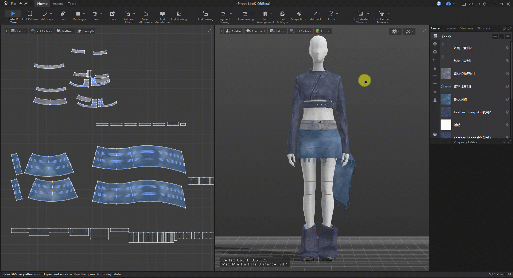The height and width of the screenshot is (278, 513).
Task: Add a new fabric with plus icon
Action: (x=495, y=37)
